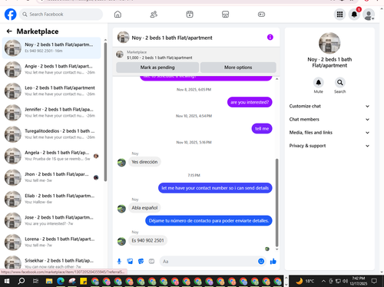Click the chat header listing name
The height and width of the screenshot is (287, 384).
pos(172,38)
